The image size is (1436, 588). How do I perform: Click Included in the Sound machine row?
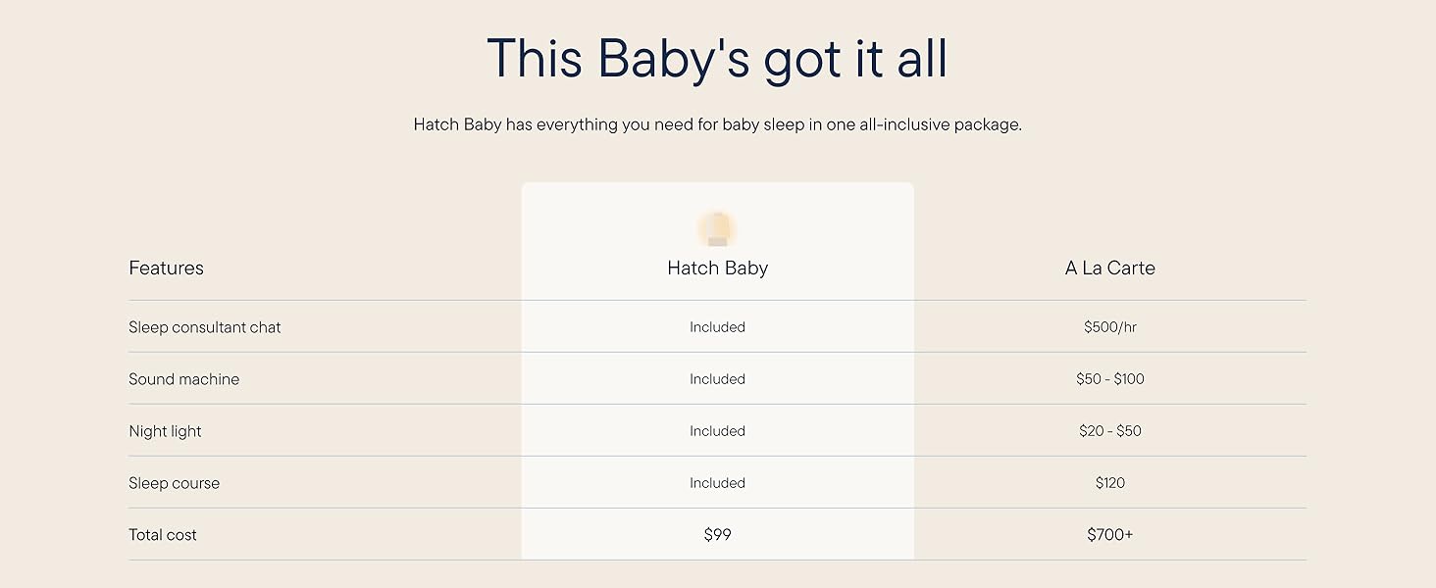click(x=717, y=379)
